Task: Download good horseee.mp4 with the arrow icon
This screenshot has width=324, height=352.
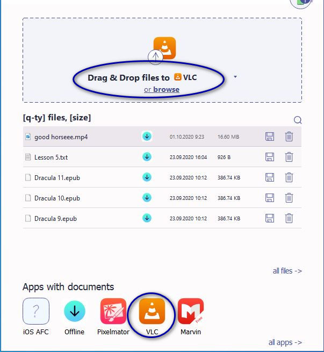Action: 147,137
